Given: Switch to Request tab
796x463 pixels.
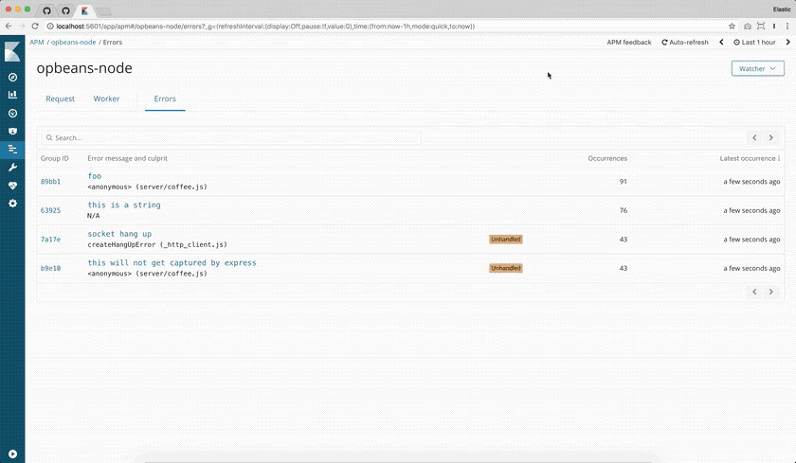Looking at the screenshot, I should pyautogui.click(x=60, y=98).
